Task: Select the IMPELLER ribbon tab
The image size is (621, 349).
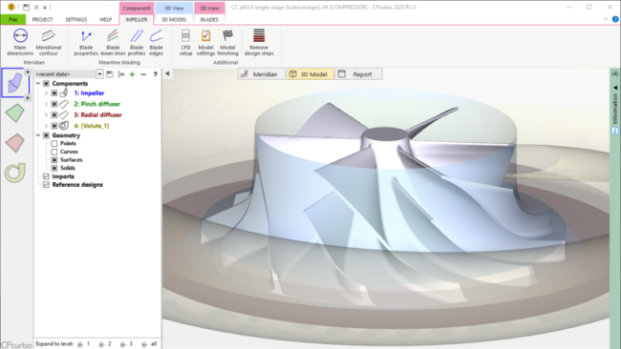Action: (137, 19)
